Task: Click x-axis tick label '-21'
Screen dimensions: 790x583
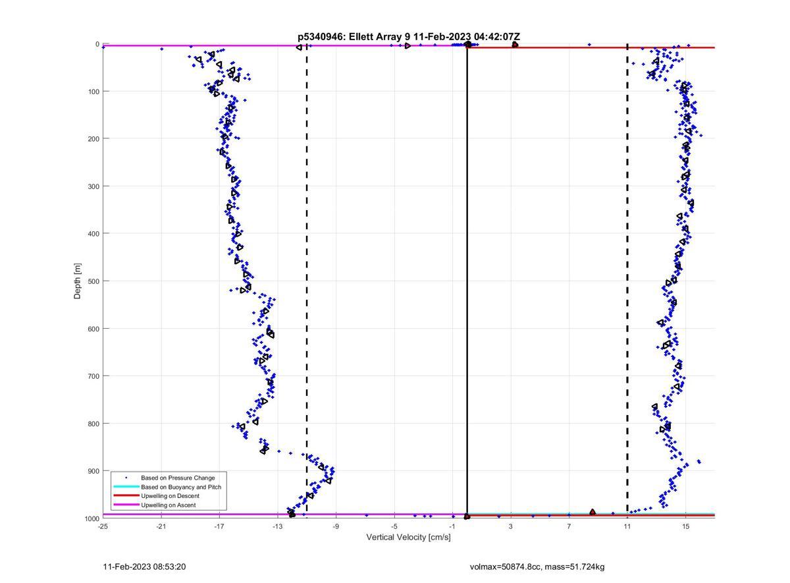Action: tap(161, 526)
